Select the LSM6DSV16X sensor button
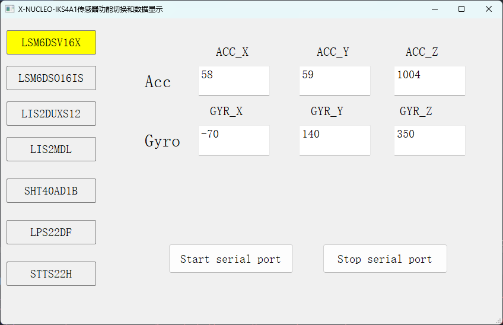The height and width of the screenshot is (325, 503). click(52, 42)
